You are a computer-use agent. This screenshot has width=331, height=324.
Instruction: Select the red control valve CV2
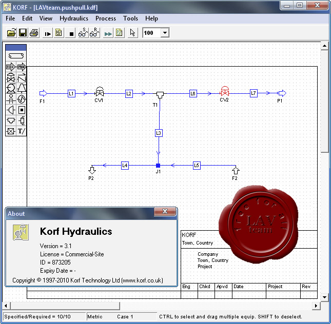click(x=225, y=92)
